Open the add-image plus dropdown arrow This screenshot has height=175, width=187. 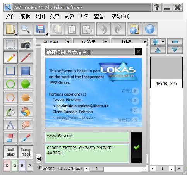(x=163, y=42)
